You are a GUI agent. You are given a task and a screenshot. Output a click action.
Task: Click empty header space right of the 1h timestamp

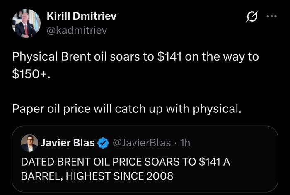(x=236, y=143)
